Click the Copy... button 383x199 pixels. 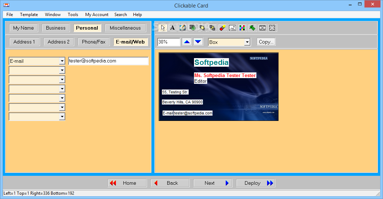coord(266,42)
